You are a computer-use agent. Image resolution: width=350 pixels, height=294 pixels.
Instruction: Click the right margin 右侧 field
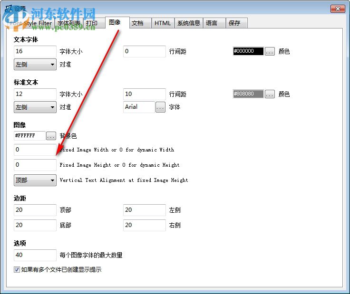[x=145, y=225]
